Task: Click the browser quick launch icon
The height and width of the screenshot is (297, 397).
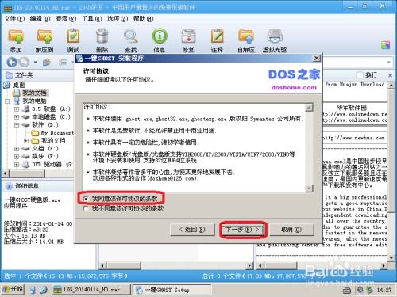Action: 43,290
